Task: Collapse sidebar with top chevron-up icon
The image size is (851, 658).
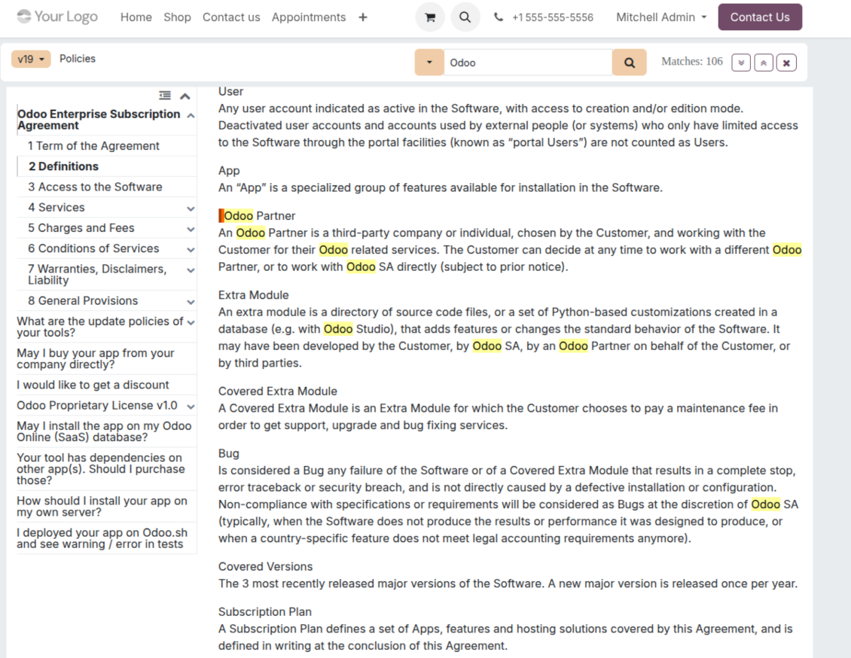Action: click(x=185, y=96)
